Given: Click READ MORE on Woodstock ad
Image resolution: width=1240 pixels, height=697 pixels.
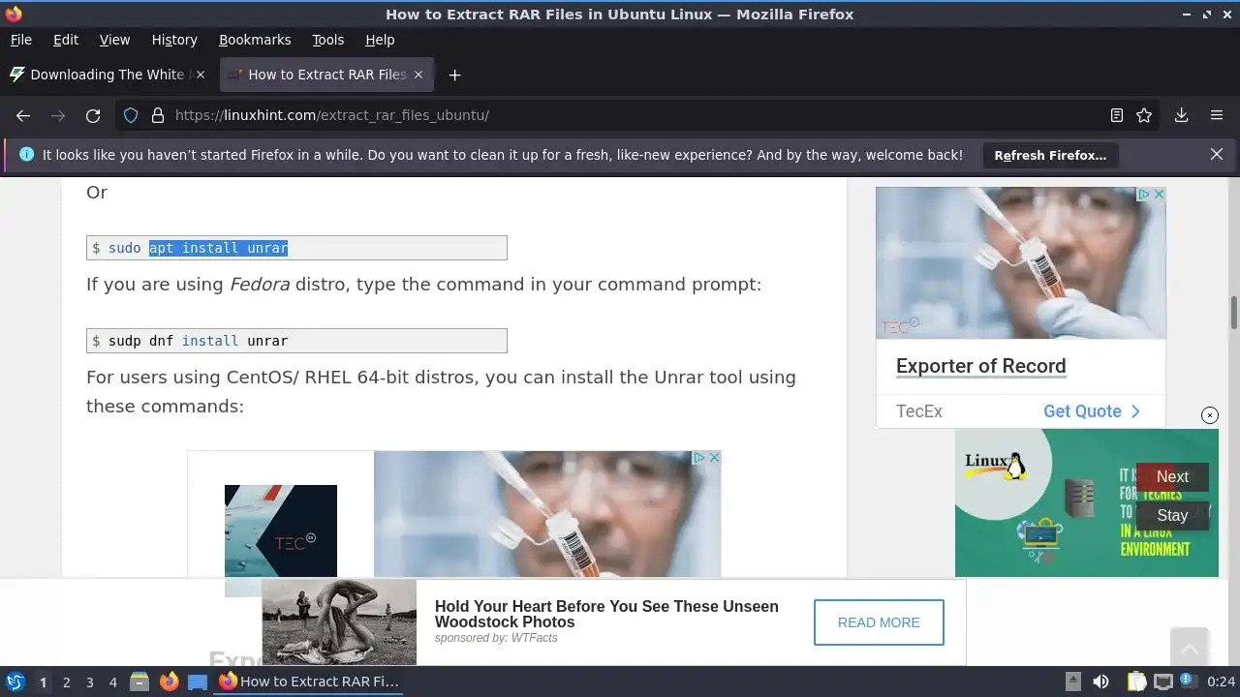Looking at the screenshot, I should (x=879, y=622).
